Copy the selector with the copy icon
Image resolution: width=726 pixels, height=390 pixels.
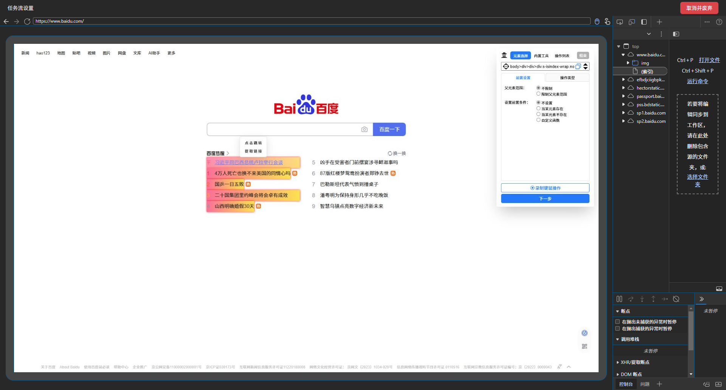(578, 67)
